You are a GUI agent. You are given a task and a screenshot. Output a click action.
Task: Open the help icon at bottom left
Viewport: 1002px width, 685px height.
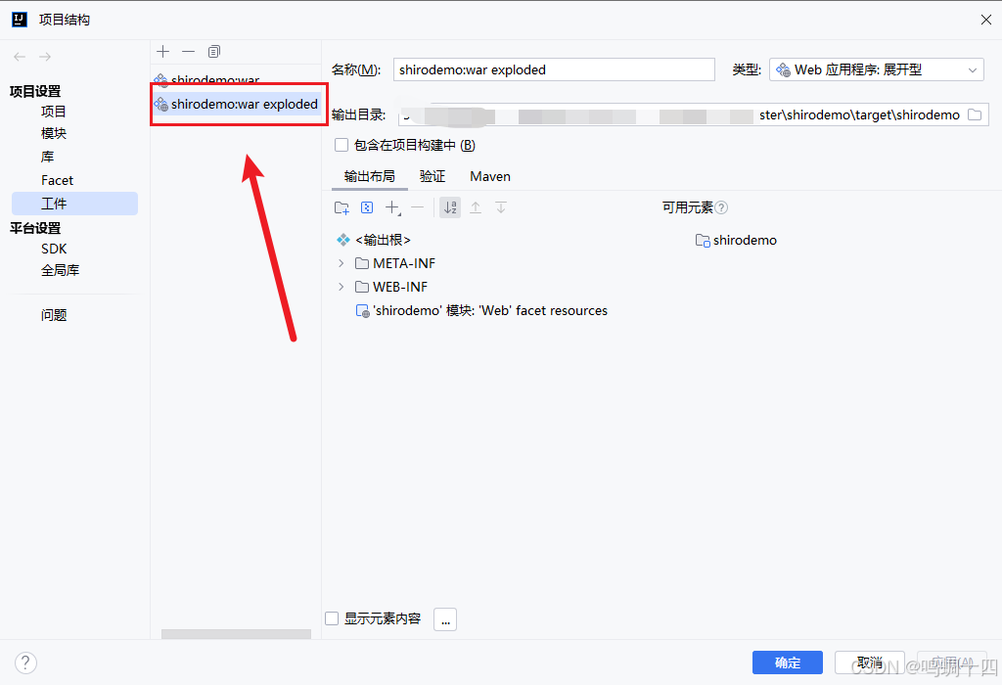(24, 662)
